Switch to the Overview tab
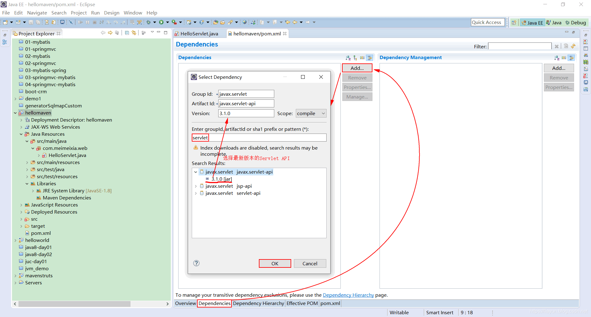 [x=186, y=303]
